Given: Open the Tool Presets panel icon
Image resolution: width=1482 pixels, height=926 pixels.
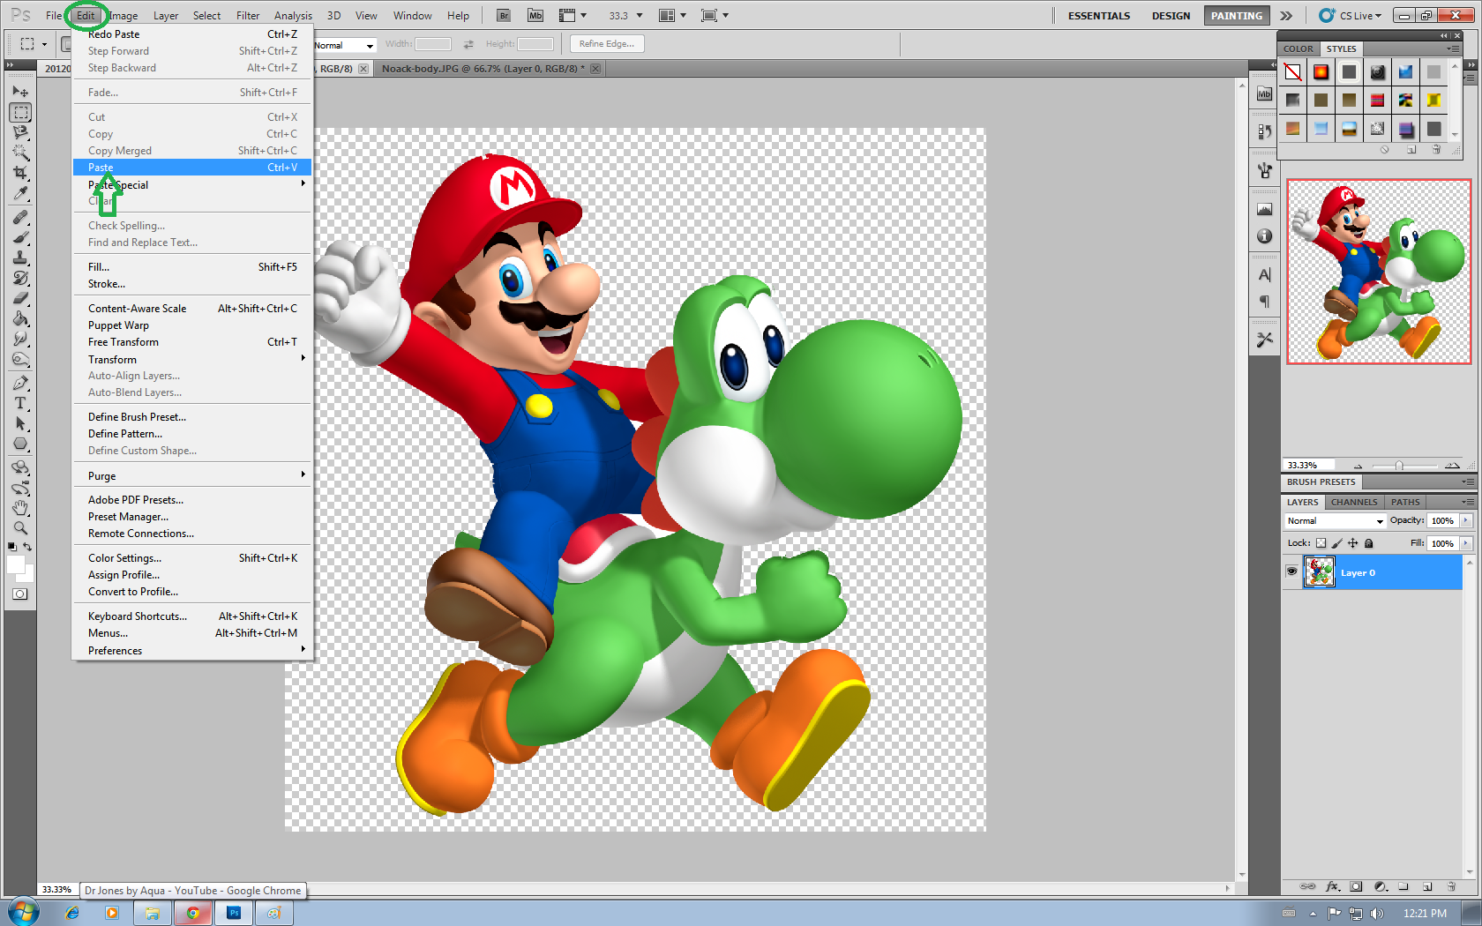Looking at the screenshot, I should (x=1264, y=340).
